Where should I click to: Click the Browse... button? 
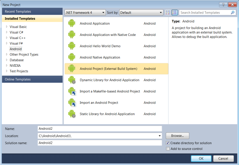pyautogui.click(x=177, y=136)
